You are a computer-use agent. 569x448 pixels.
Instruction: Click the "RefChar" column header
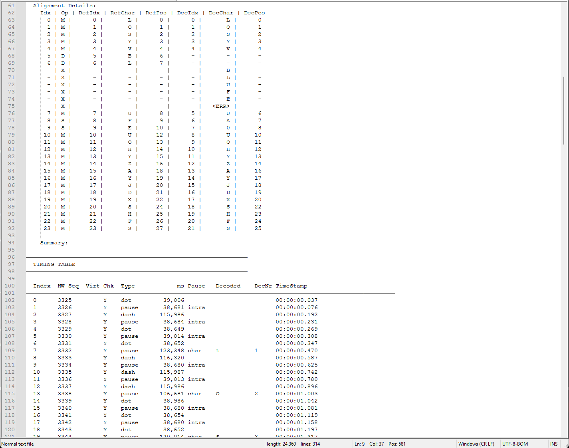(123, 13)
